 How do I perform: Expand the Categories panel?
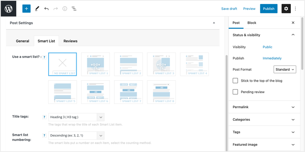tap(264, 120)
